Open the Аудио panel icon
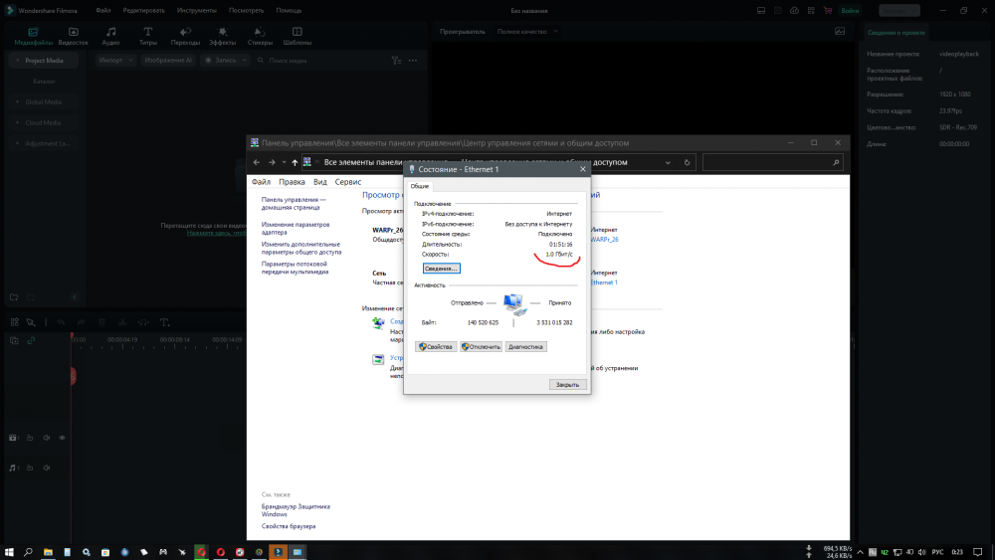Image resolution: width=995 pixels, height=560 pixels. 110,33
